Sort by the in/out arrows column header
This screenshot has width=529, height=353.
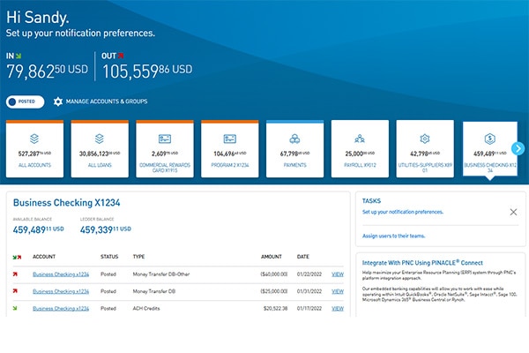(18, 257)
